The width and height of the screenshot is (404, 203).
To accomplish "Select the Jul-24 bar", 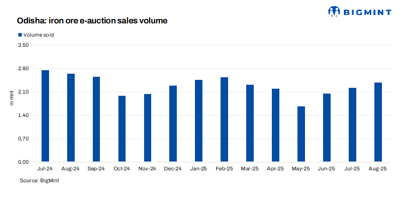I will pos(45,116).
